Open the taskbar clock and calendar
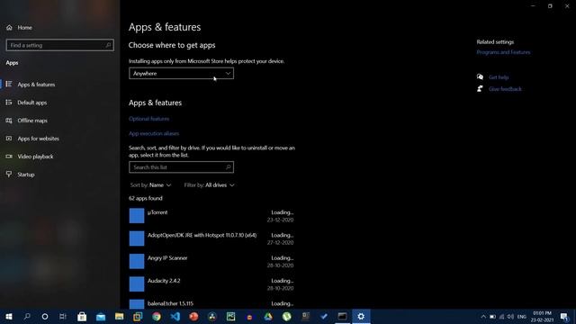Image resolution: width=576 pixels, height=324 pixels. click(542, 317)
